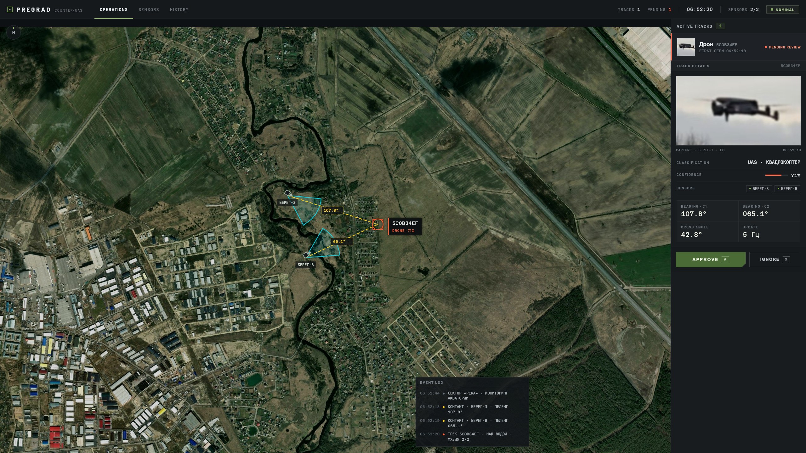
Task: Open the History tab
Action: pyautogui.click(x=179, y=9)
